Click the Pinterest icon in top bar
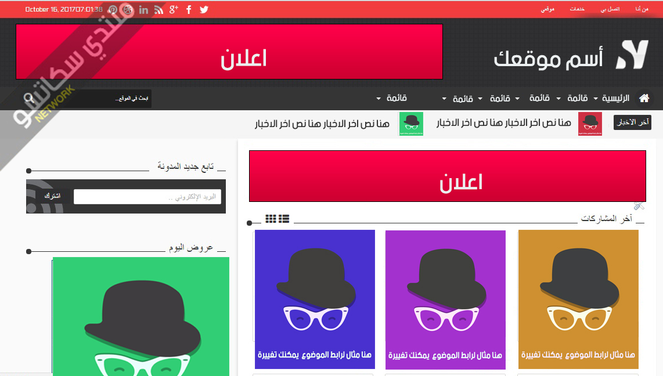 point(113,10)
